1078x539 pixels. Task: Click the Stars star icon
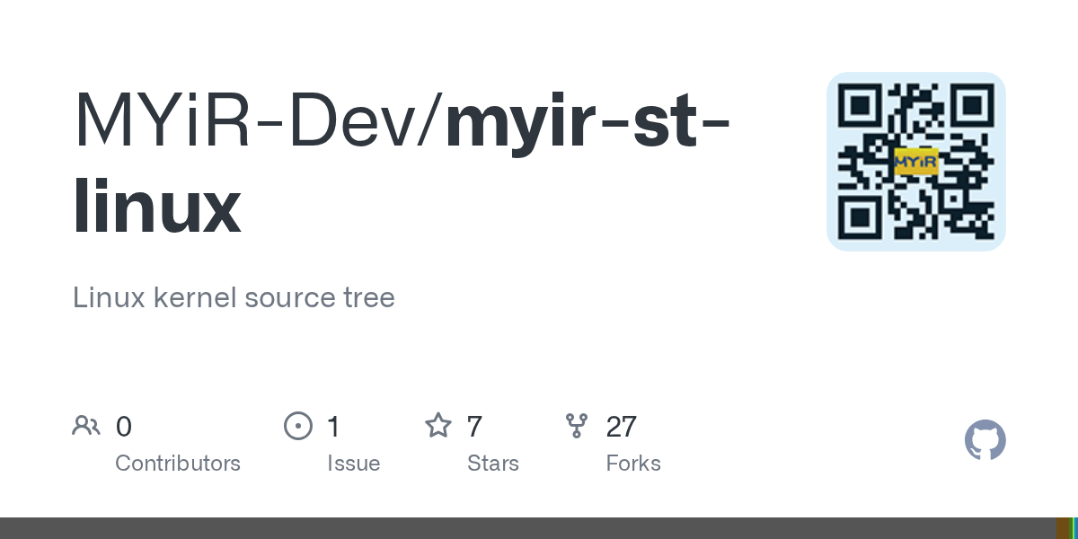tap(437, 426)
